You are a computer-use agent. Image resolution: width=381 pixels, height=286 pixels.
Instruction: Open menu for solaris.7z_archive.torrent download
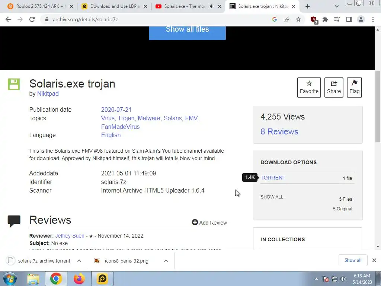tap(79, 261)
